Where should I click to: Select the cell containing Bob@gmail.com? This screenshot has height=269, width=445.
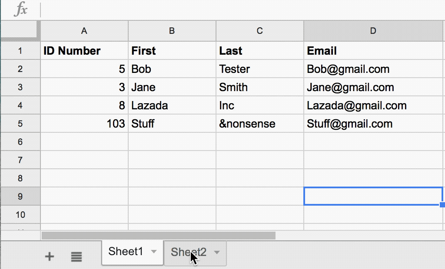click(x=373, y=69)
